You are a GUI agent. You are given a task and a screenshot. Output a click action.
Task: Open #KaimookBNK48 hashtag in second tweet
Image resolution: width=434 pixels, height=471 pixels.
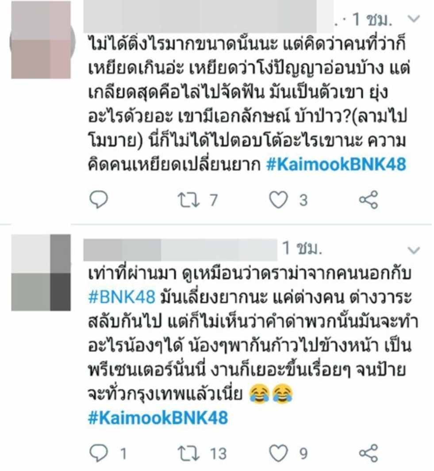[158, 418]
